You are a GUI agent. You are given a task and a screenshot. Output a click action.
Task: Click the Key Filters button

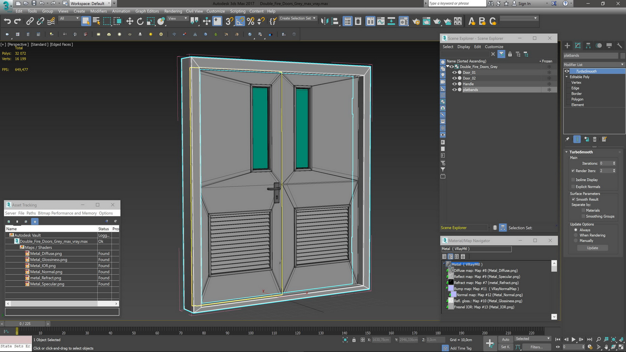click(x=536, y=347)
